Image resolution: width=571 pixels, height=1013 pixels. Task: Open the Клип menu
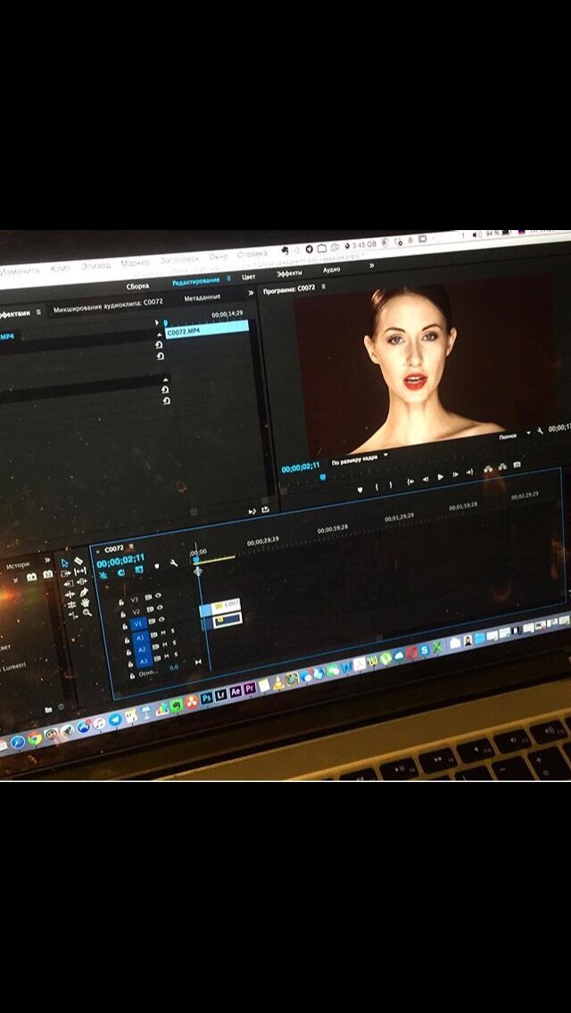tap(61, 268)
